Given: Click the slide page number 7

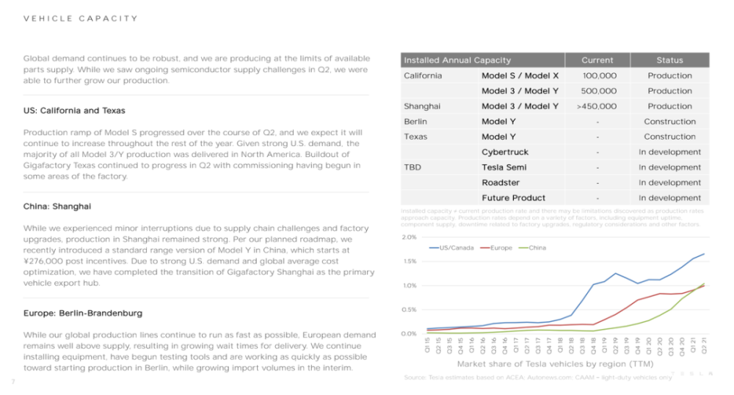Looking at the screenshot, I should (13, 381).
